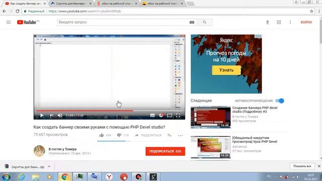Click the ВОЙТИ sign-in button
322x181 pixels.
tap(306, 22)
